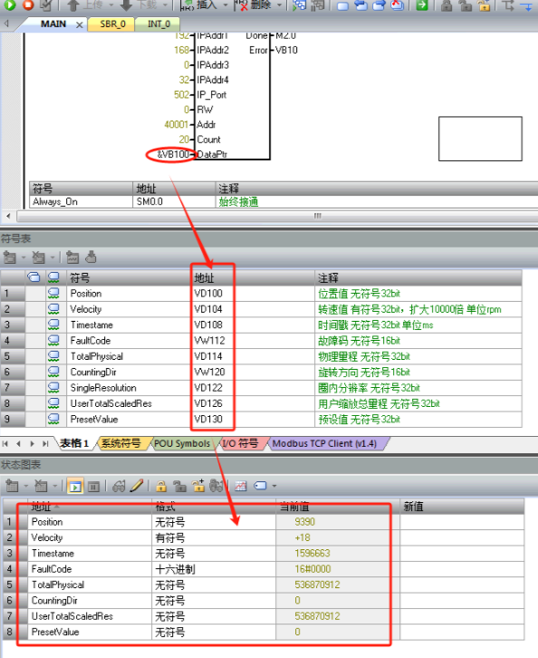Start chart status monitoring in status chart

[75, 486]
